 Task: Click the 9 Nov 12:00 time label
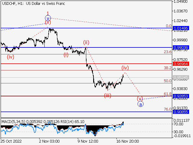point(88,141)
